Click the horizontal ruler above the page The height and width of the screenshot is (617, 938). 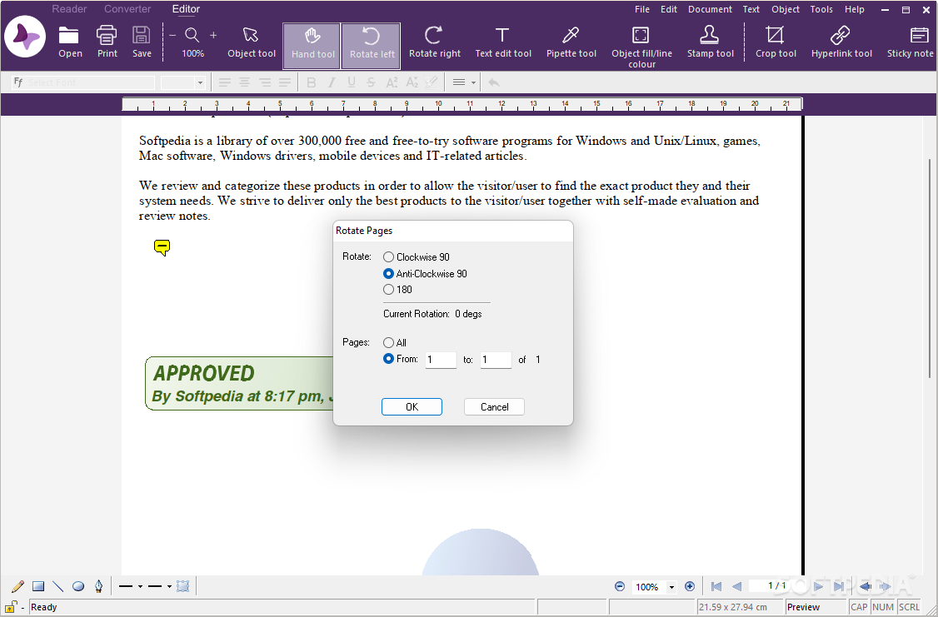(462, 105)
